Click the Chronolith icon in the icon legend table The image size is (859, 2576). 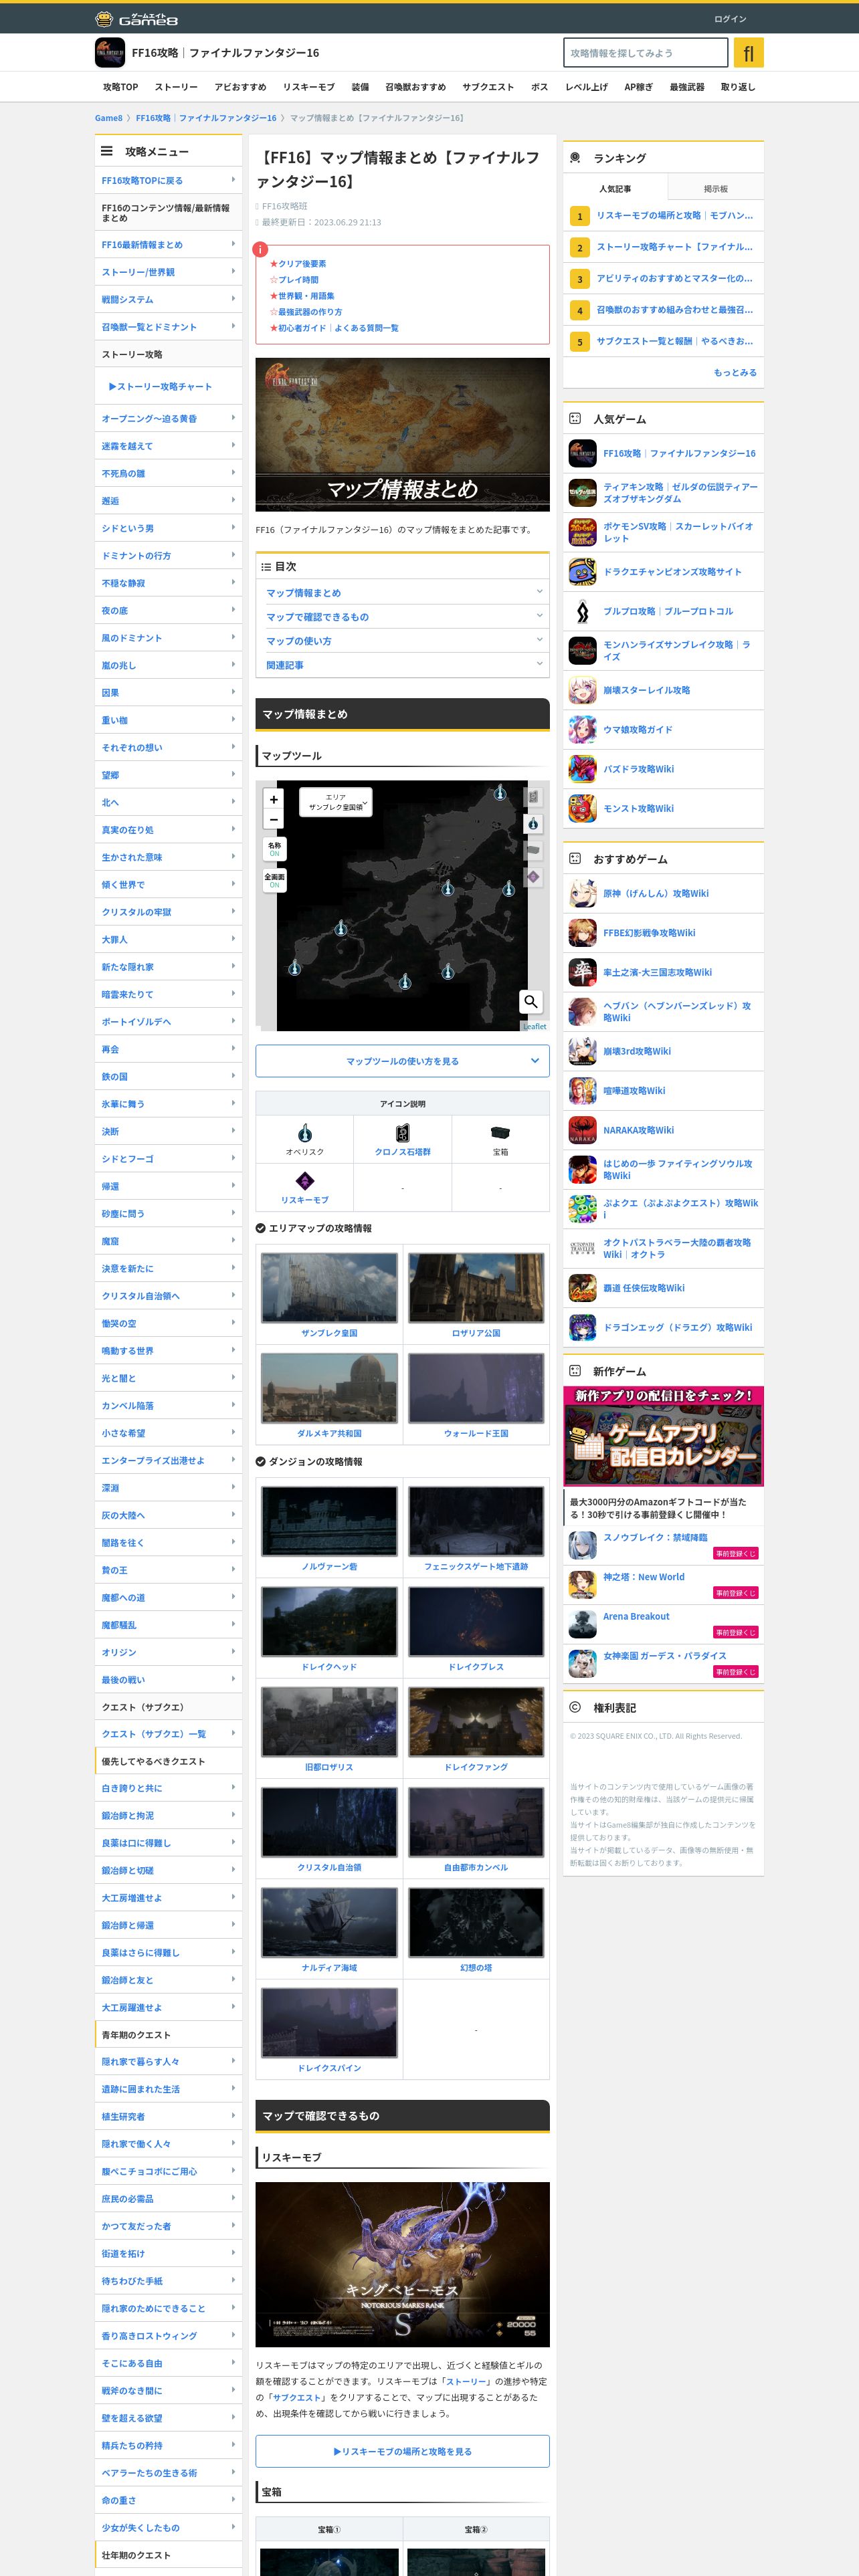pos(402,1133)
